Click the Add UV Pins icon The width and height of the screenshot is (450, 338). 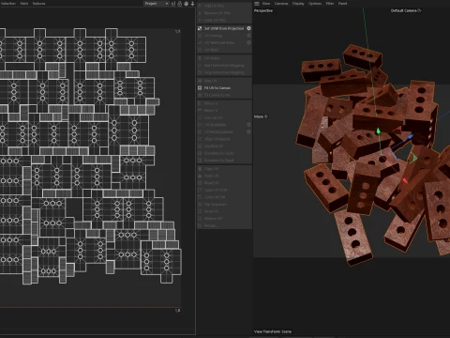[x=200, y=6]
